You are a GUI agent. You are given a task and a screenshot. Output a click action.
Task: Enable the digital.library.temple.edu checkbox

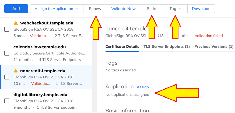(x=7, y=101)
